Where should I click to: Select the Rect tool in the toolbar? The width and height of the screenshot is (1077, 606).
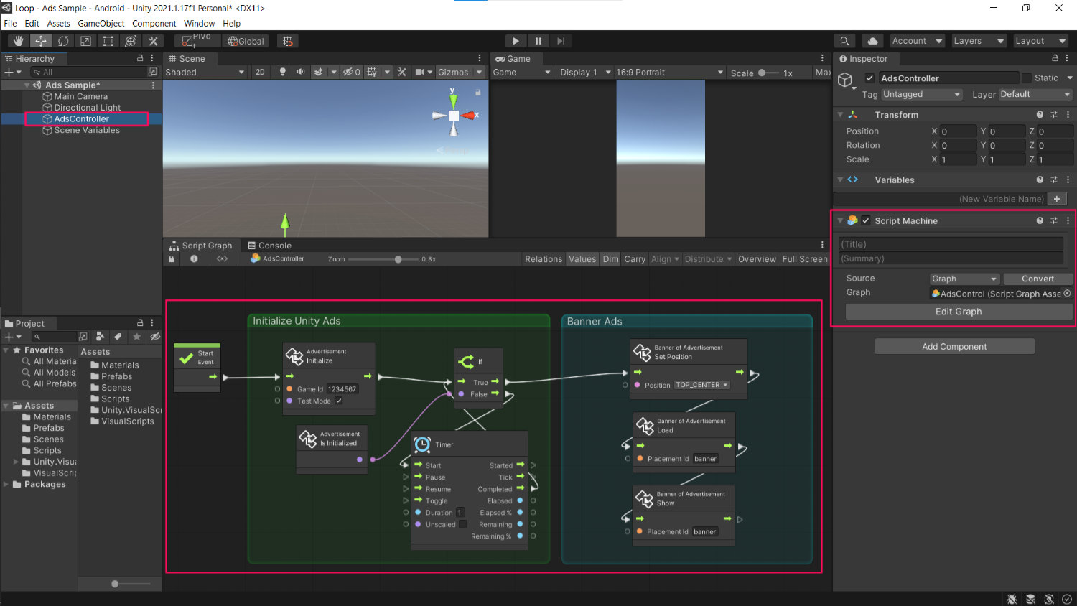coord(108,41)
